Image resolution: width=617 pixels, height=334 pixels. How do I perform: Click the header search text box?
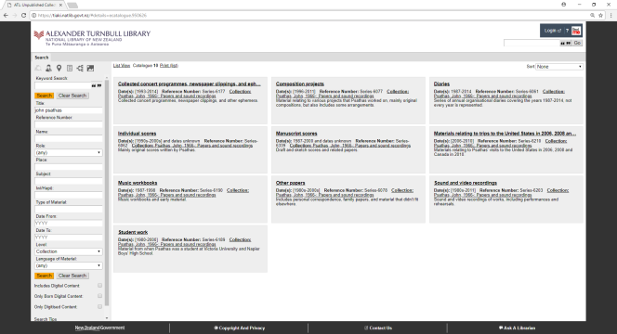532,43
